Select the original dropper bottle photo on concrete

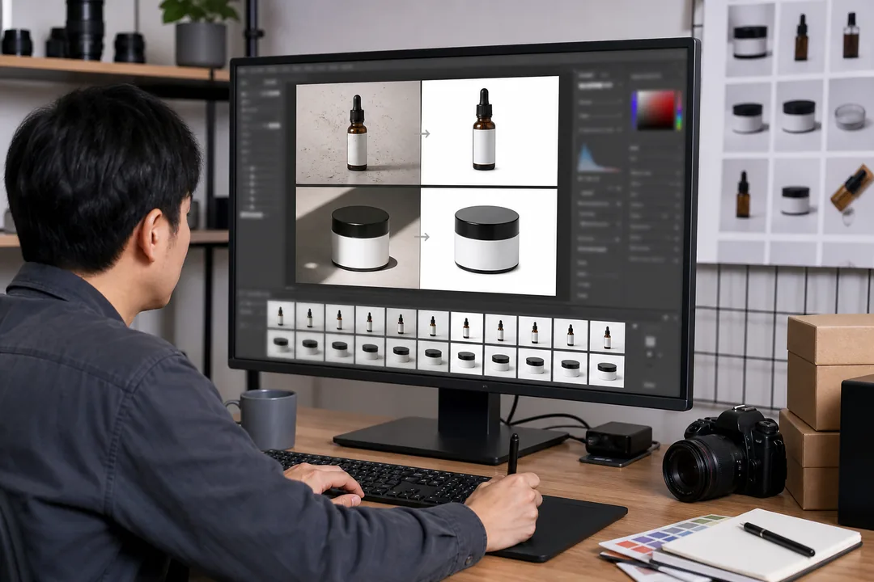point(358,133)
